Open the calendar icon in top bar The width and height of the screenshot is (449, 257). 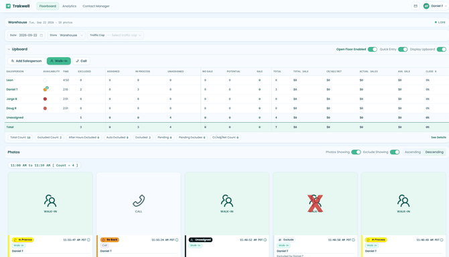(x=415, y=6)
